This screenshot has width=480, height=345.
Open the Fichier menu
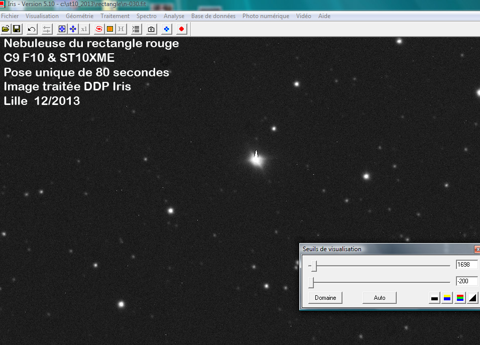(10, 16)
